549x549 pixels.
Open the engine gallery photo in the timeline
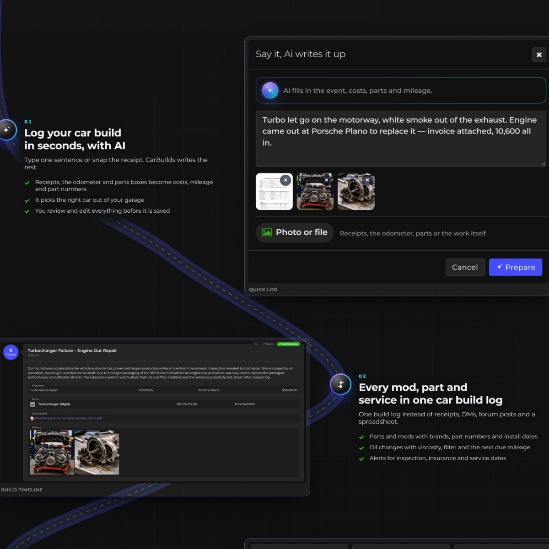[52, 452]
